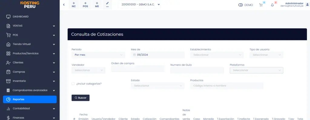Expand the POS menu chevron
Viewport: 310px width, 120px height.
point(54,35)
